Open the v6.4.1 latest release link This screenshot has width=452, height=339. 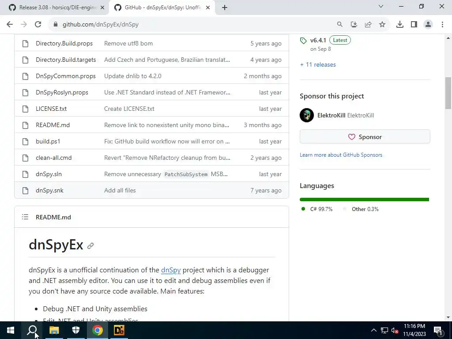tap(318, 40)
